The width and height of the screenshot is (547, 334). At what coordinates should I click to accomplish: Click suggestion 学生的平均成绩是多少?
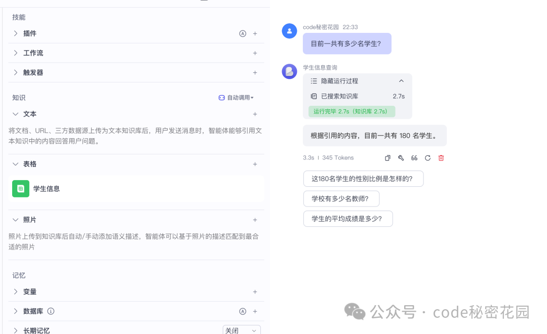pyautogui.click(x=348, y=218)
